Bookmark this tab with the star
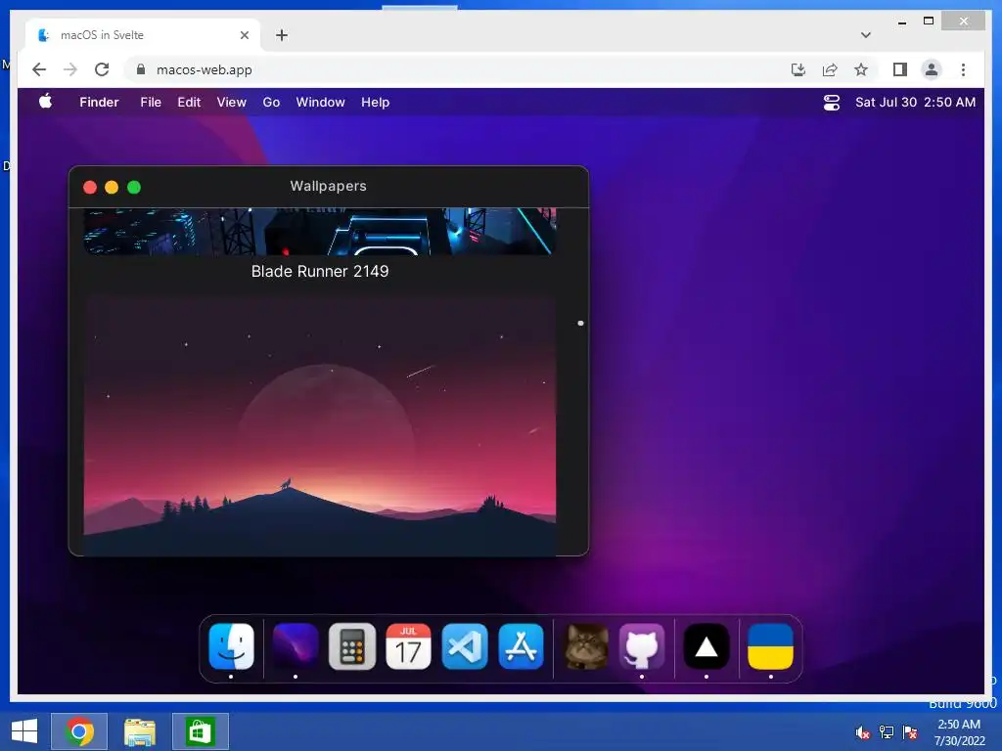Image resolution: width=1002 pixels, height=751 pixels. [x=861, y=69]
